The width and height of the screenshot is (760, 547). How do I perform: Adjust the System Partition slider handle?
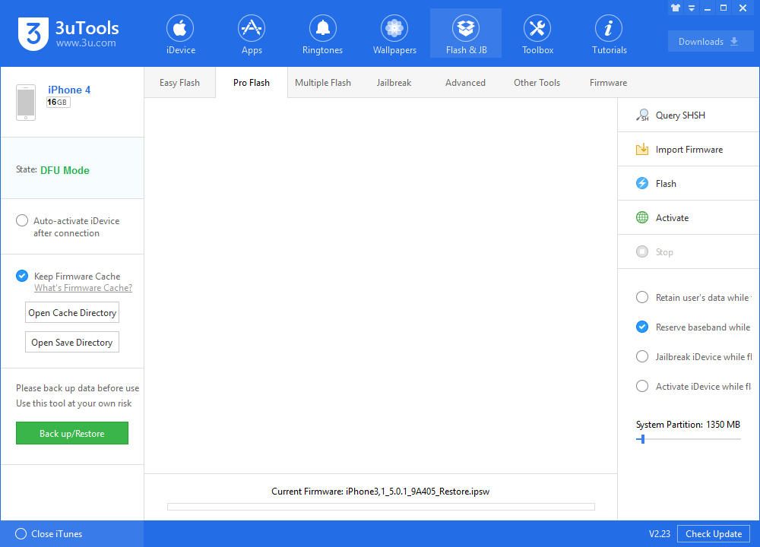643,439
